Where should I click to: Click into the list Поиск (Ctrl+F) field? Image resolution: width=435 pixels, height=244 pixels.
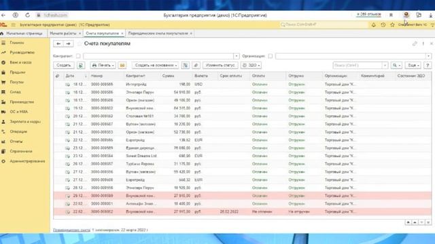358,65
